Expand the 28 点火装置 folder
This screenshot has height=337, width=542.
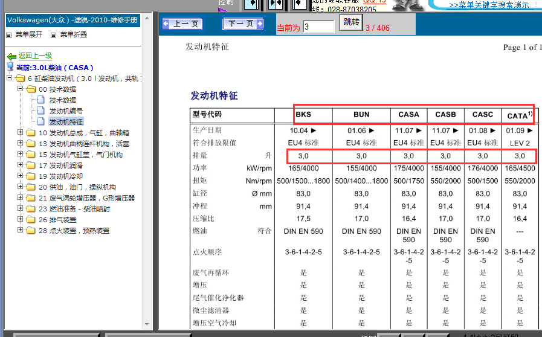click(20, 230)
